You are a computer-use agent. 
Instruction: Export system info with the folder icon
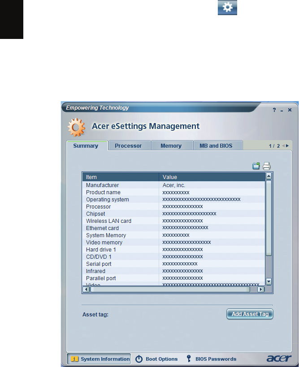pos(256,166)
